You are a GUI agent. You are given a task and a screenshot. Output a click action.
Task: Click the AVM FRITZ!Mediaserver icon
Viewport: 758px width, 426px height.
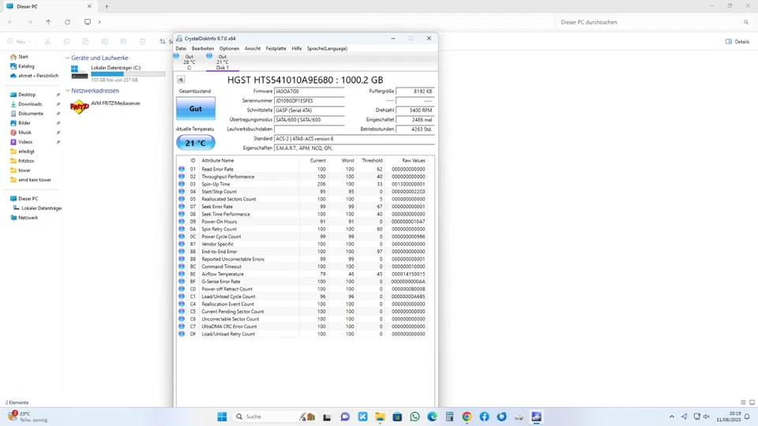coord(79,106)
